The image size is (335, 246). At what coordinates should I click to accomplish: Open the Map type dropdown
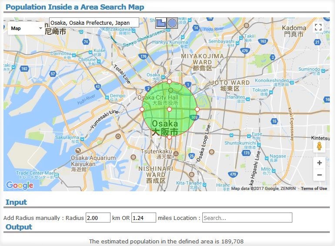(x=26, y=28)
